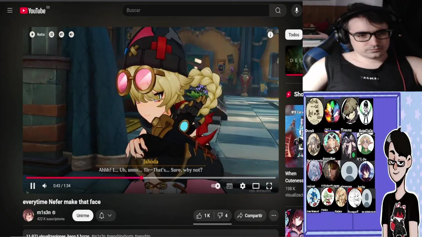This screenshot has width=422, height=237.
Task: Click the "Stumpyoff" name label
Action: pyautogui.click(x=353, y=211)
